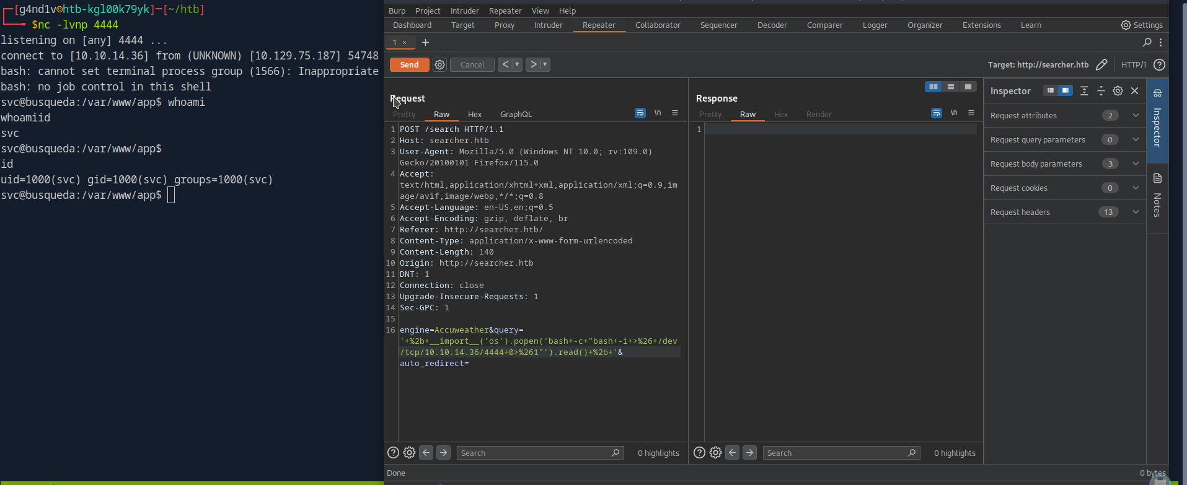Screen dimensions: 1187x485
Task: Select combined tabbed request/response layout
Action: 968,87
